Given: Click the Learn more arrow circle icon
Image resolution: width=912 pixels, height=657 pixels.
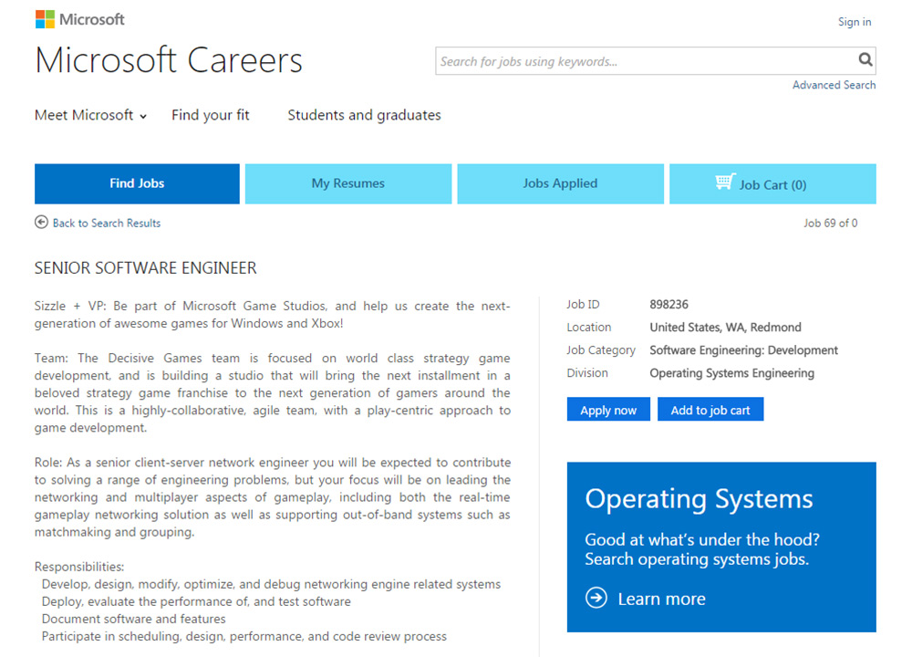Looking at the screenshot, I should pyautogui.click(x=596, y=598).
